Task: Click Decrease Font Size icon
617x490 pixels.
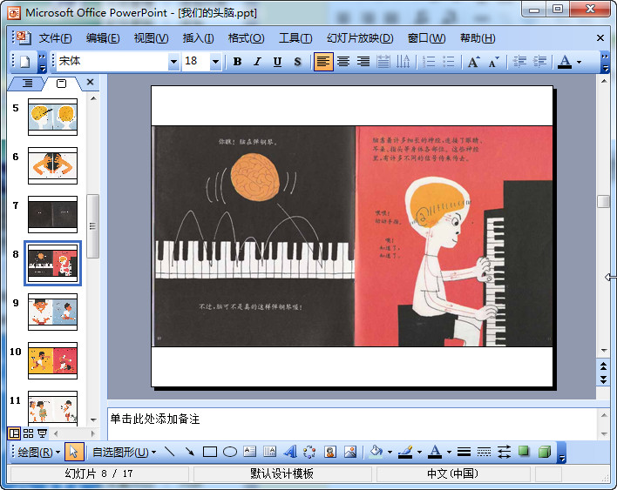Action: point(493,62)
